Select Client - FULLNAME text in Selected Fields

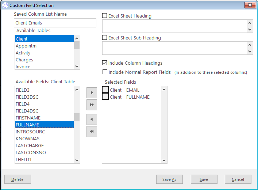[x=130, y=97]
